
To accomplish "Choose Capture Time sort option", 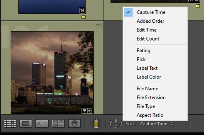I will coord(155,12).
